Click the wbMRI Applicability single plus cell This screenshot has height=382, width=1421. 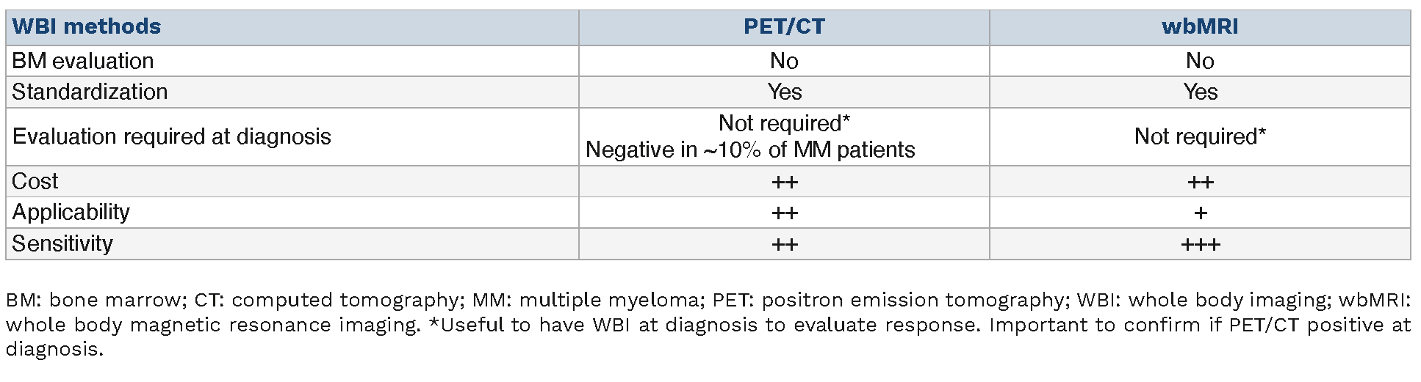(x=1199, y=213)
